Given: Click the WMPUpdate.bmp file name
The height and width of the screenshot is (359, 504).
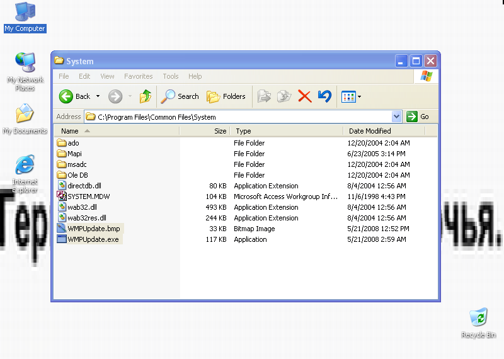Looking at the screenshot, I should (94, 229).
